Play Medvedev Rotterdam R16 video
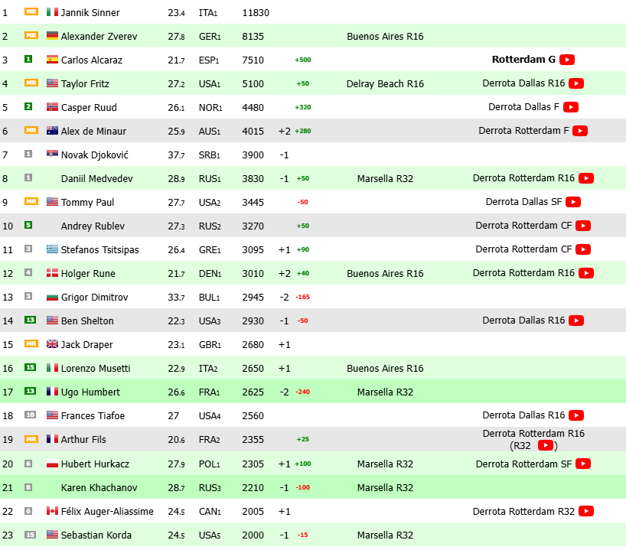626x550 pixels. click(586, 178)
